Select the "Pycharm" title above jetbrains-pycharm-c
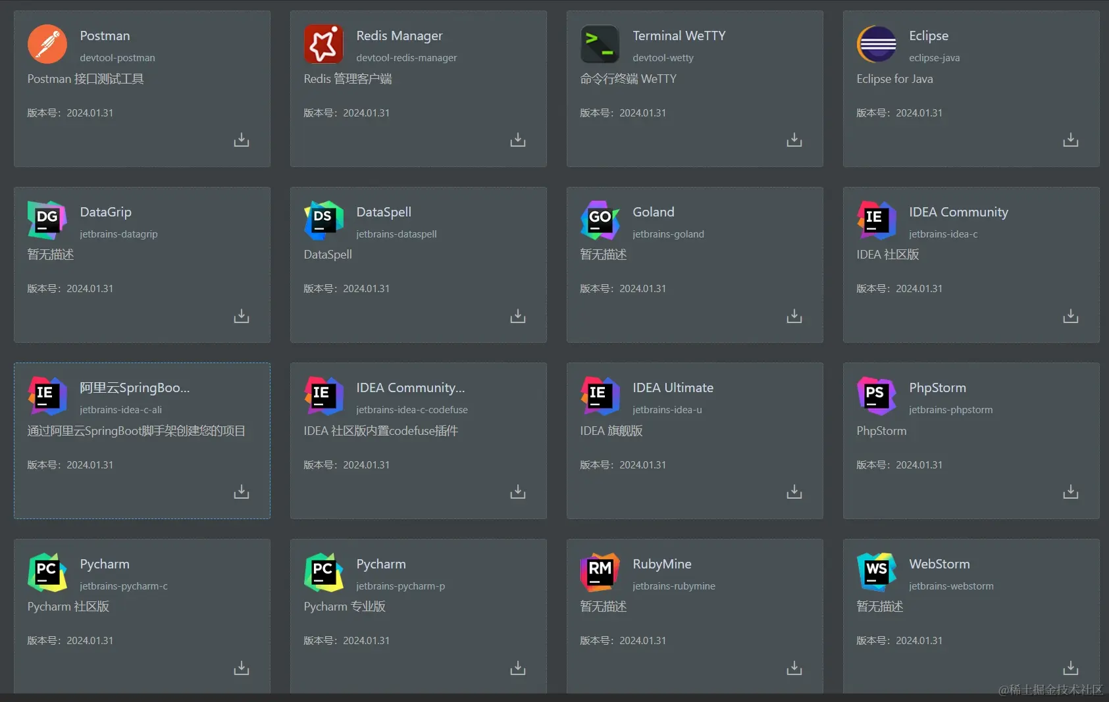This screenshot has height=702, width=1109. coord(105,564)
